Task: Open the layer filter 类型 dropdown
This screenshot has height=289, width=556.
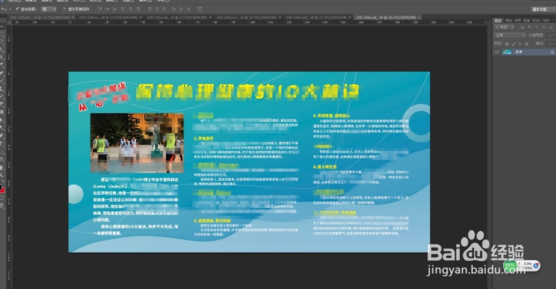Action: (504, 27)
